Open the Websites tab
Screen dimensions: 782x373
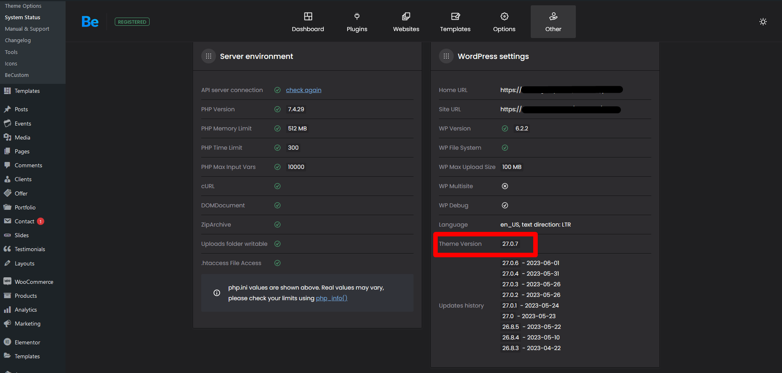(x=406, y=22)
